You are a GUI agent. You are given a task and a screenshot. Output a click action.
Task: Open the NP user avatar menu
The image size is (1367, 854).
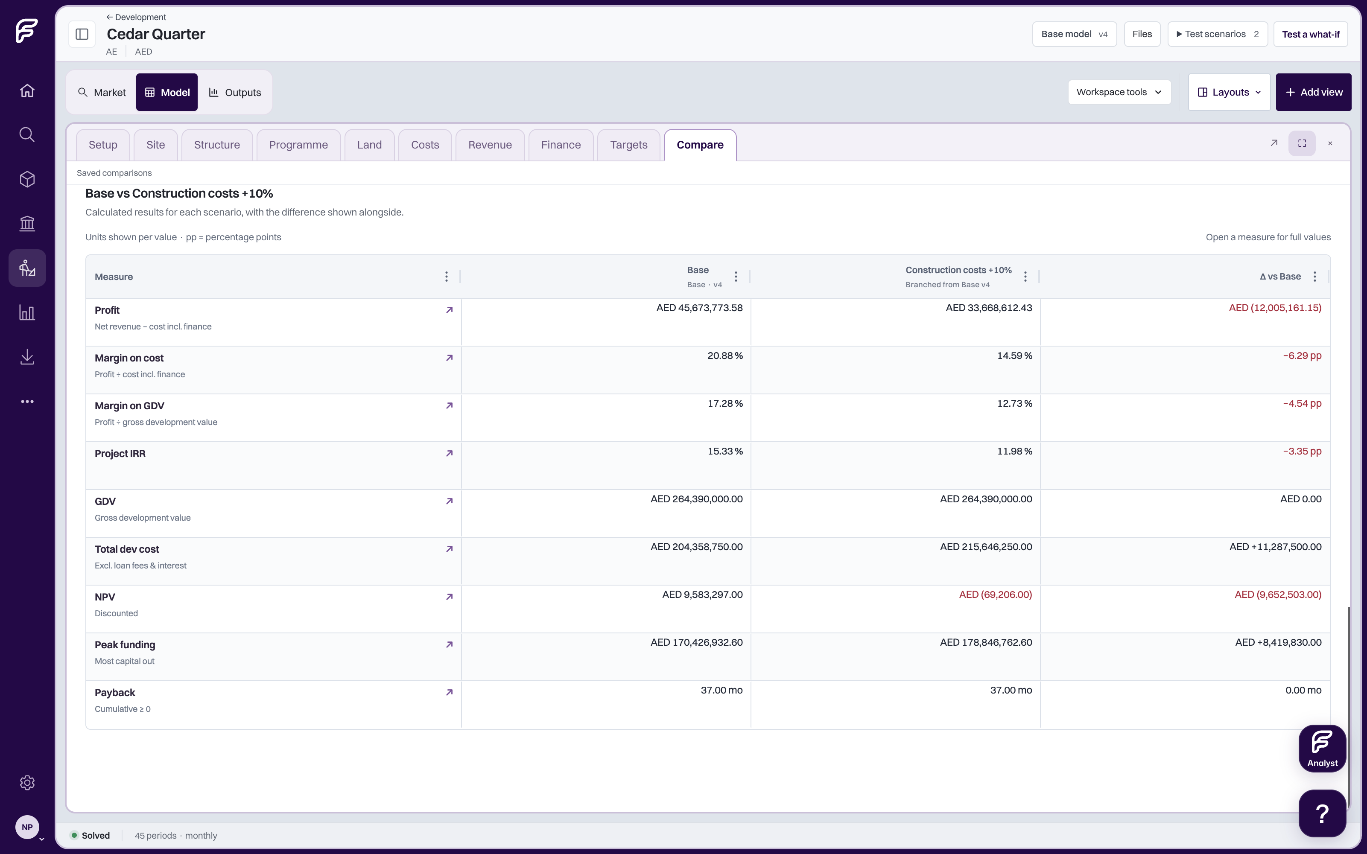28,828
